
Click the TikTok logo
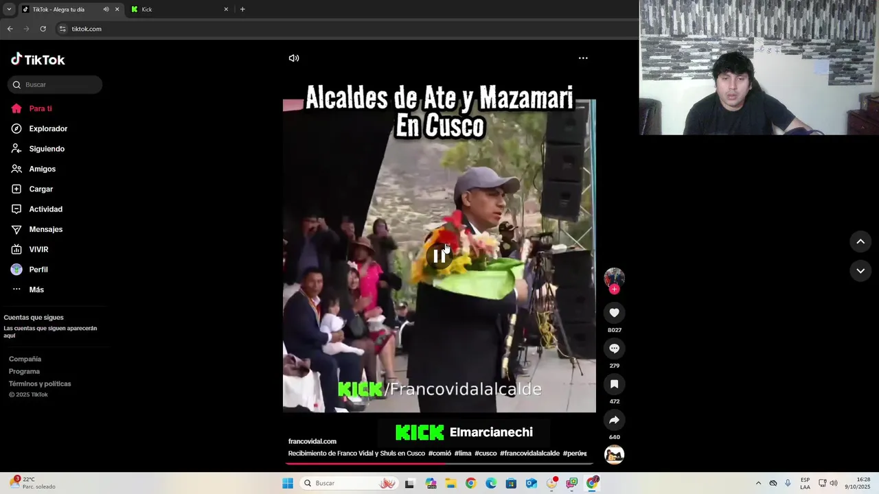coord(38,60)
